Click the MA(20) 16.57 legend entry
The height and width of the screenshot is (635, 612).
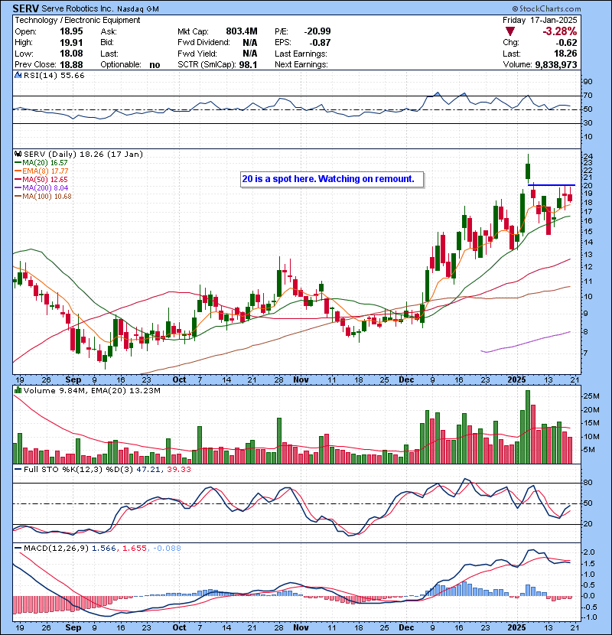[41, 163]
